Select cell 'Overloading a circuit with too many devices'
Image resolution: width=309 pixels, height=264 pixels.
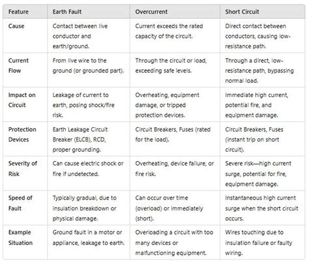point(174,242)
